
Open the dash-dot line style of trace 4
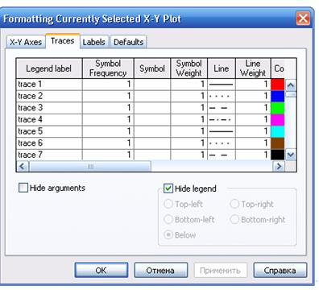coord(222,120)
